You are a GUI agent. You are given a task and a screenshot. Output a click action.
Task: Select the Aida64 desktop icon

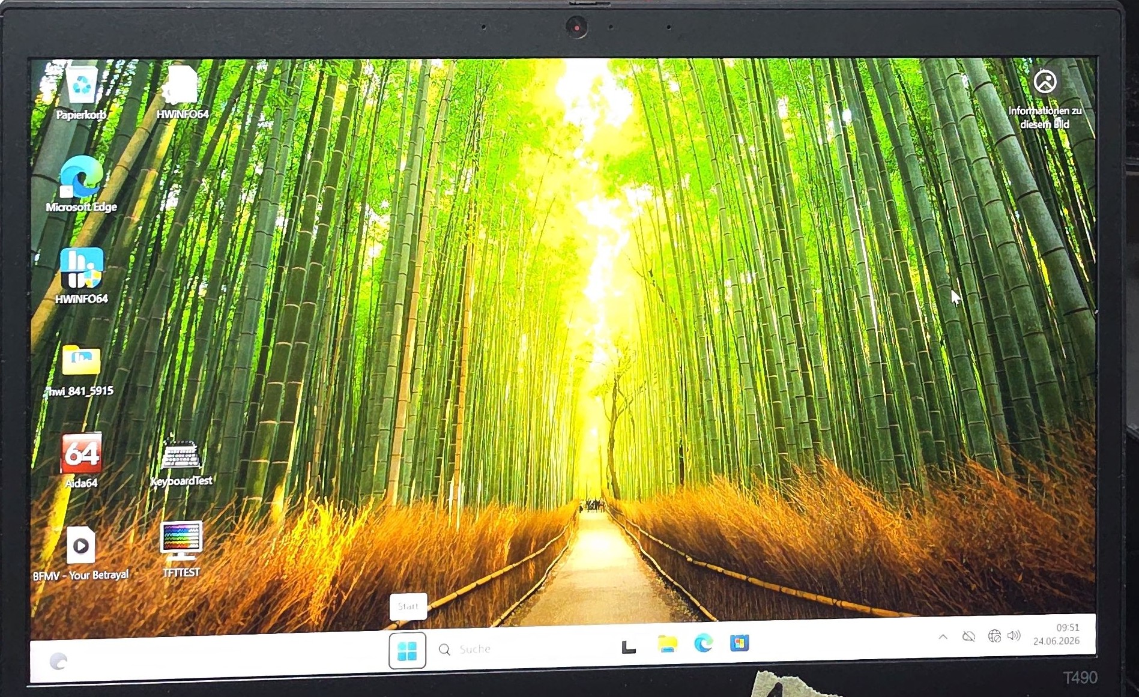tap(82, 460)
